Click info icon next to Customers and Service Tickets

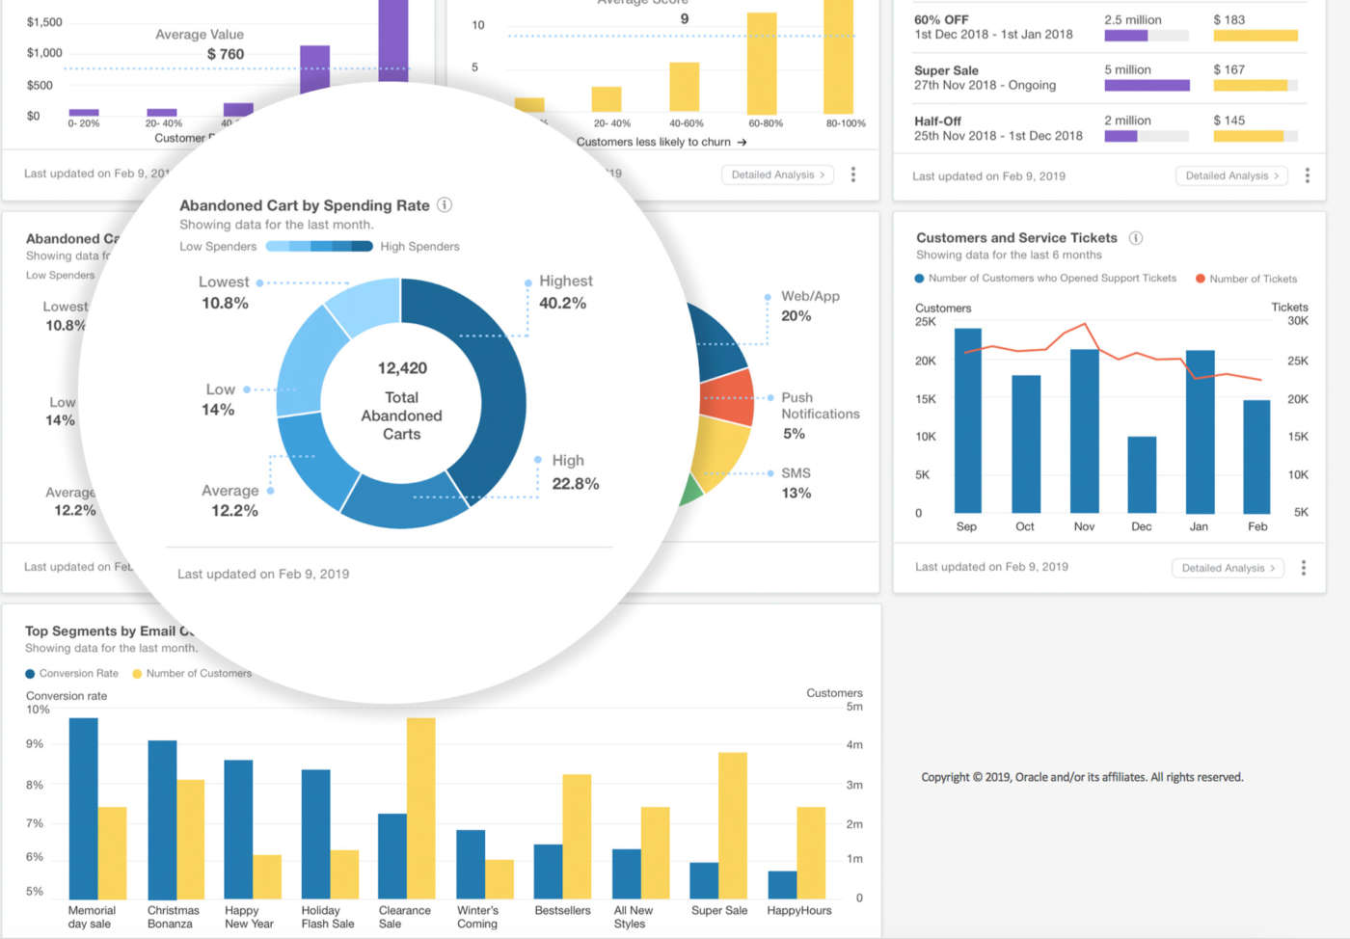(x=1136, y=238)
